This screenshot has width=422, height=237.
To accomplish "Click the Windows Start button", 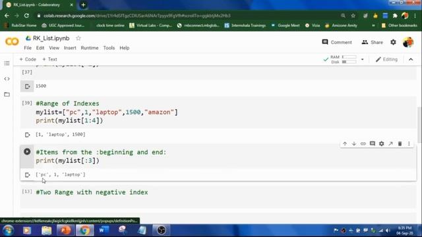I will [x=9, y=230].
